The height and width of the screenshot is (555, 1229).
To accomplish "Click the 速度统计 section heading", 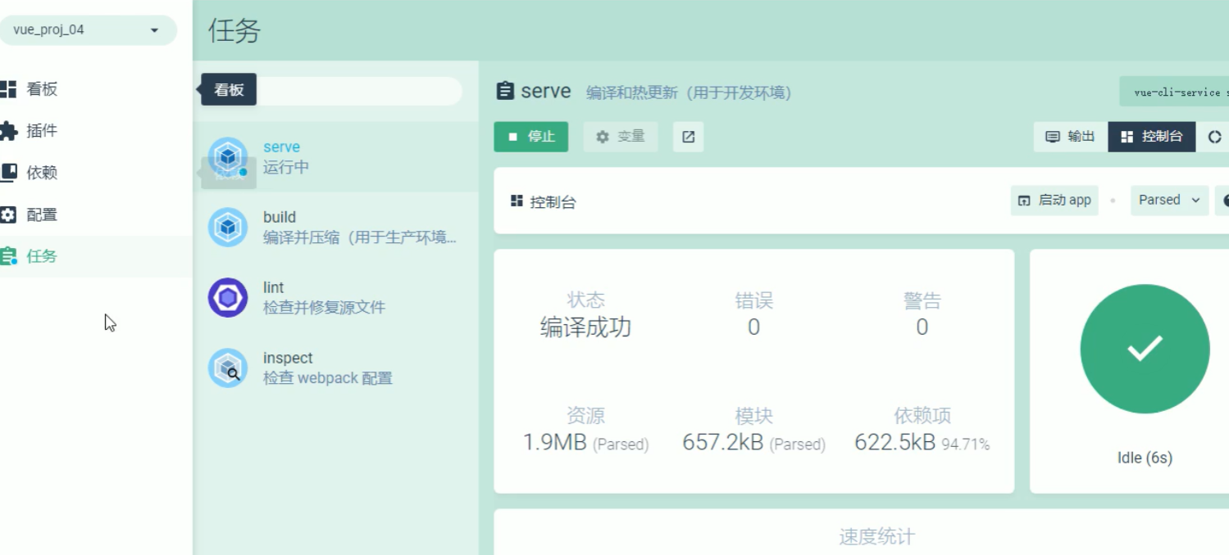I will [876, 537].
